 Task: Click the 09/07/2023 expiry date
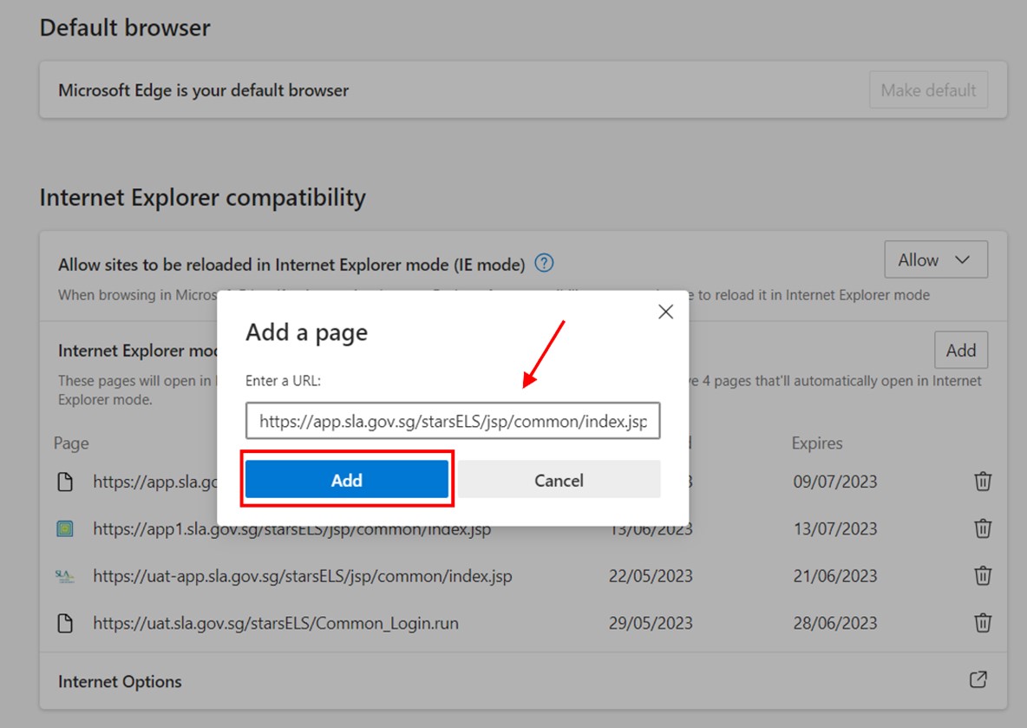point(835,482)
